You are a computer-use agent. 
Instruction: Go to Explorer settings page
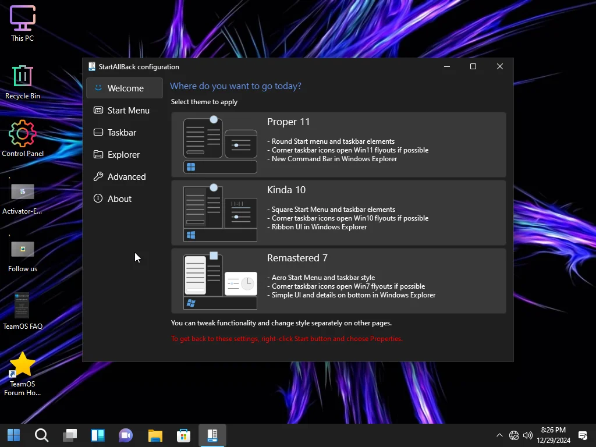coord(125,154)
